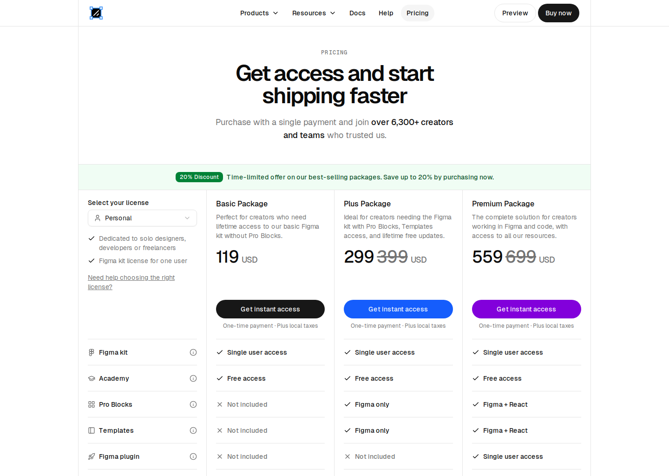Open the Help menu item
669x476 pixels.
click(x=386, y=13)
